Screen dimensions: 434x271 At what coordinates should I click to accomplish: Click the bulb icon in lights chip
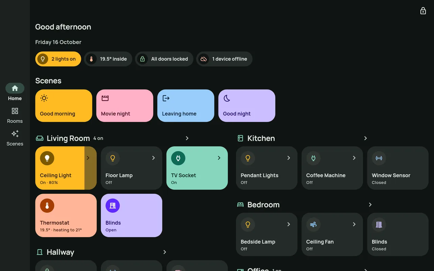pos(42,59)
